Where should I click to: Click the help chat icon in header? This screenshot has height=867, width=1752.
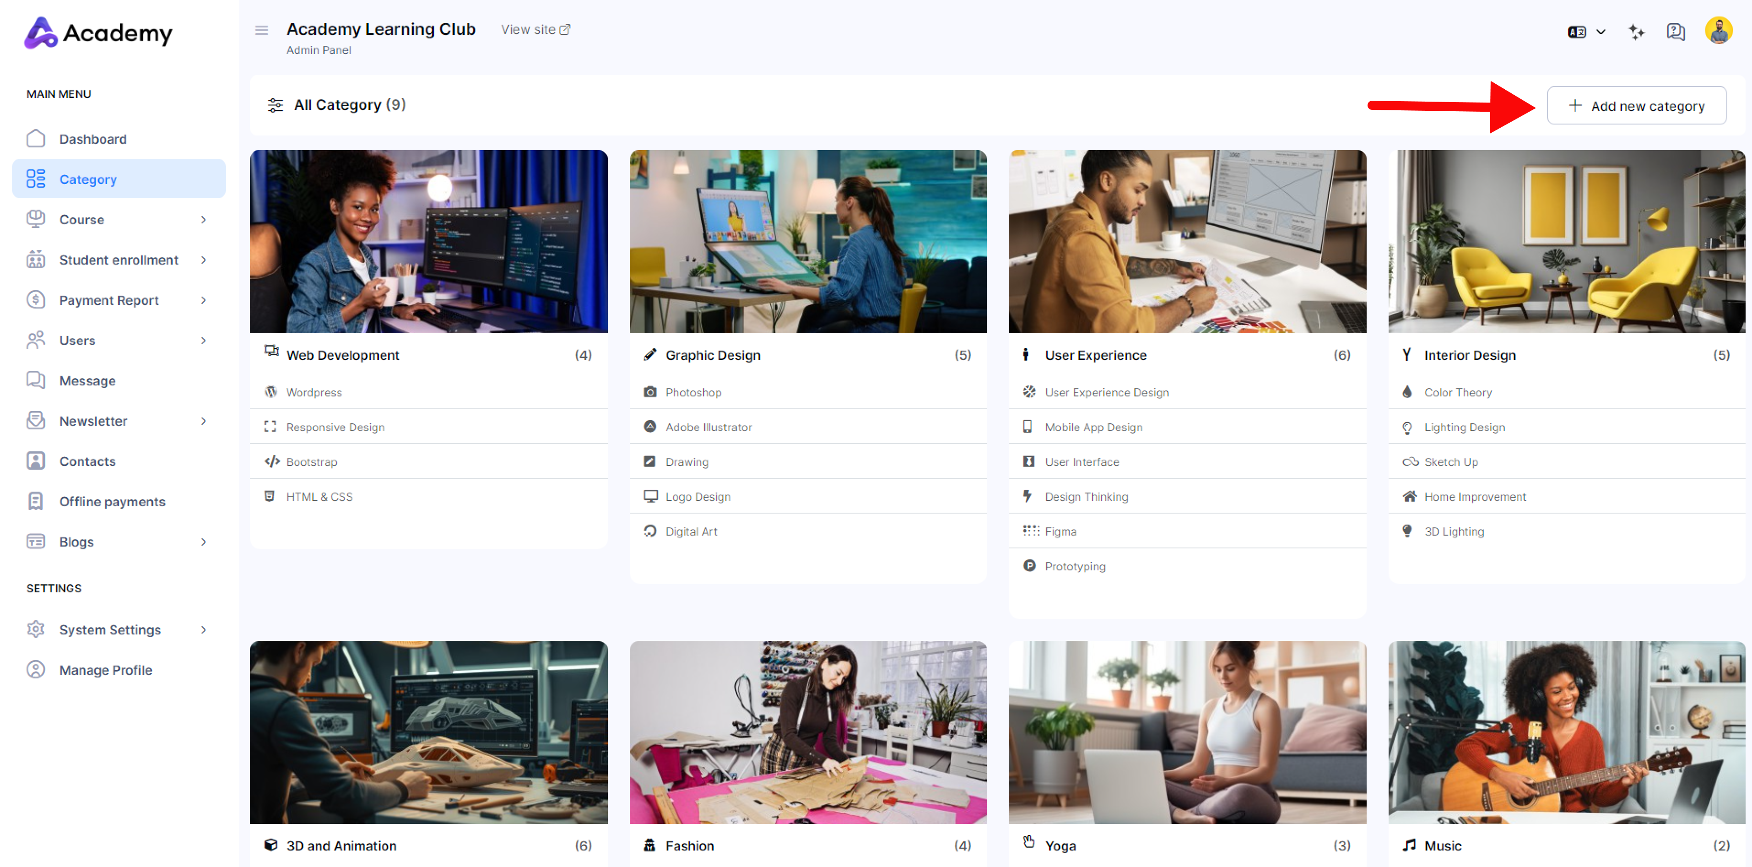coord(1675,32)
